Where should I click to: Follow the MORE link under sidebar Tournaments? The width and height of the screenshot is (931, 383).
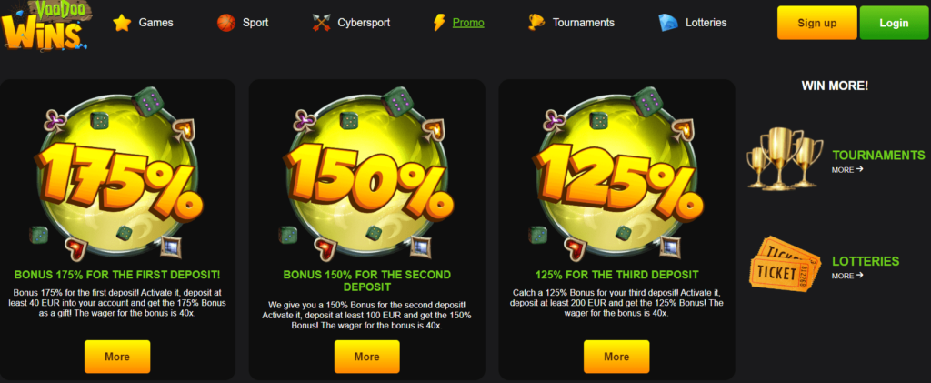point(847,170)
